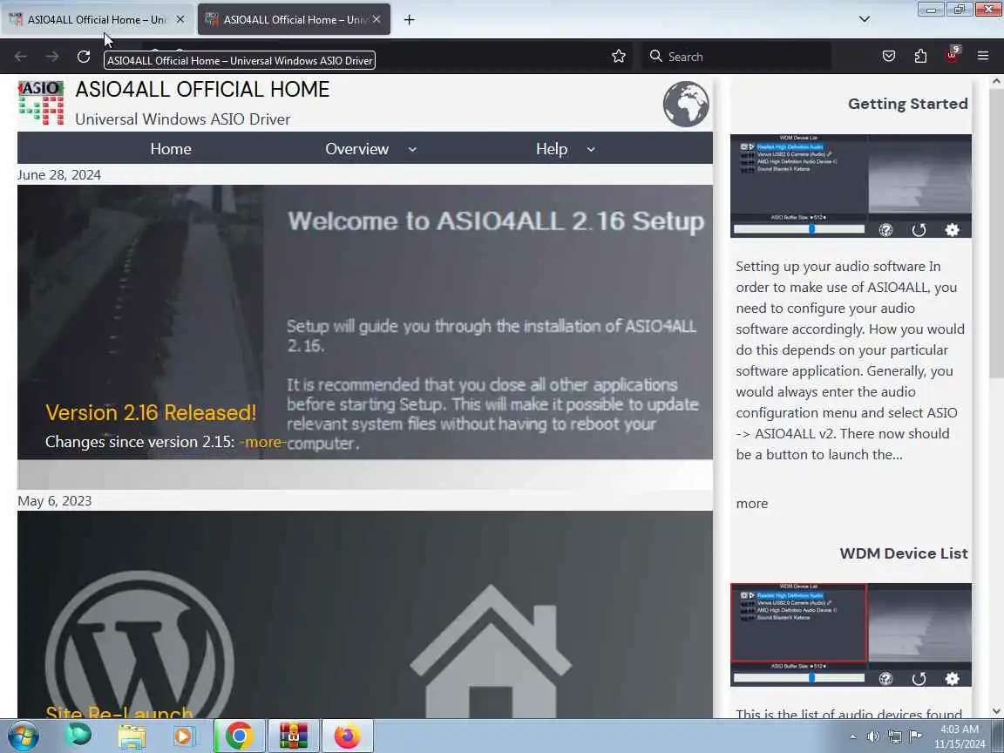This screenshot has height=753, width=1004.
Task: Open the WDM Device List screenshot thumbnail
Action: coord(851,634)
